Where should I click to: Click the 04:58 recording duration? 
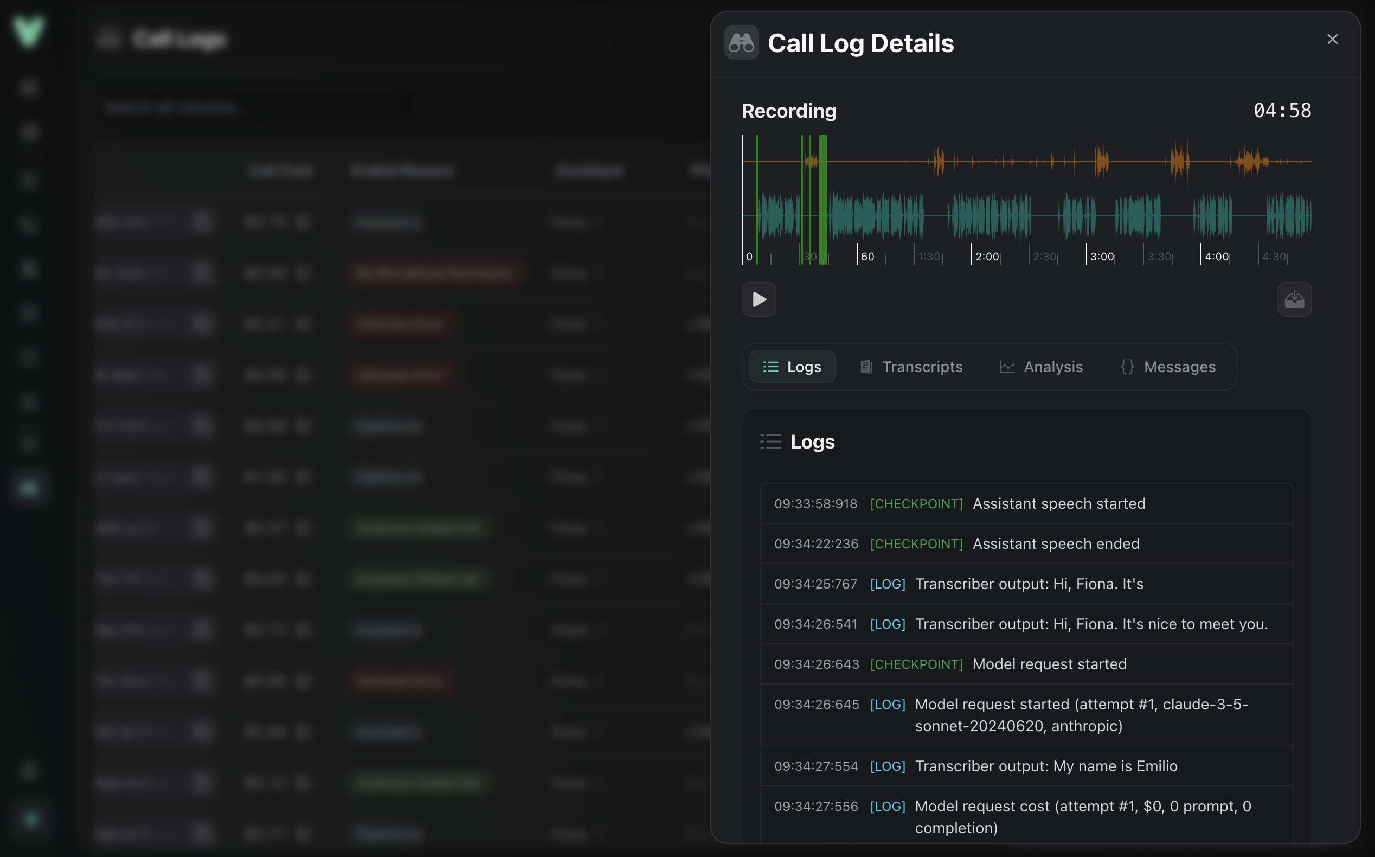click(x=1282, y=111)
